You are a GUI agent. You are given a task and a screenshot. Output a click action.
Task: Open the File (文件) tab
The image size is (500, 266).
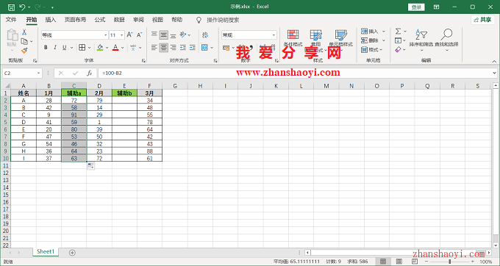11,20
